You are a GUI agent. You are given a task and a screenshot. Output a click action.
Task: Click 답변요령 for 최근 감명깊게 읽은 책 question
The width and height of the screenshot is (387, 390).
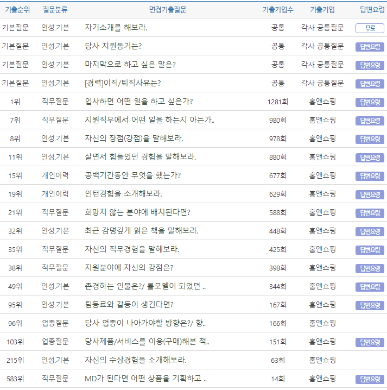pos(370,231)
